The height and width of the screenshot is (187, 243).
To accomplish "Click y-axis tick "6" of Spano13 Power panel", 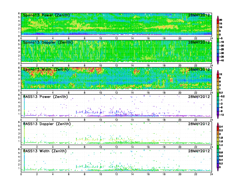I will [19, 13].
